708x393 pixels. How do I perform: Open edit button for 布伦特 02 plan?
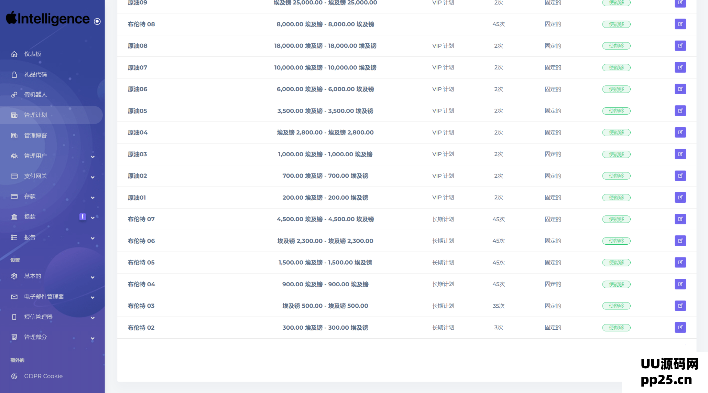pyautogui.click(x=680, y=327)
